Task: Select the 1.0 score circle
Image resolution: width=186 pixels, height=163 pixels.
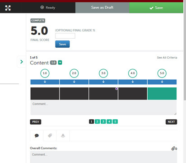Action: coord(45,73)
